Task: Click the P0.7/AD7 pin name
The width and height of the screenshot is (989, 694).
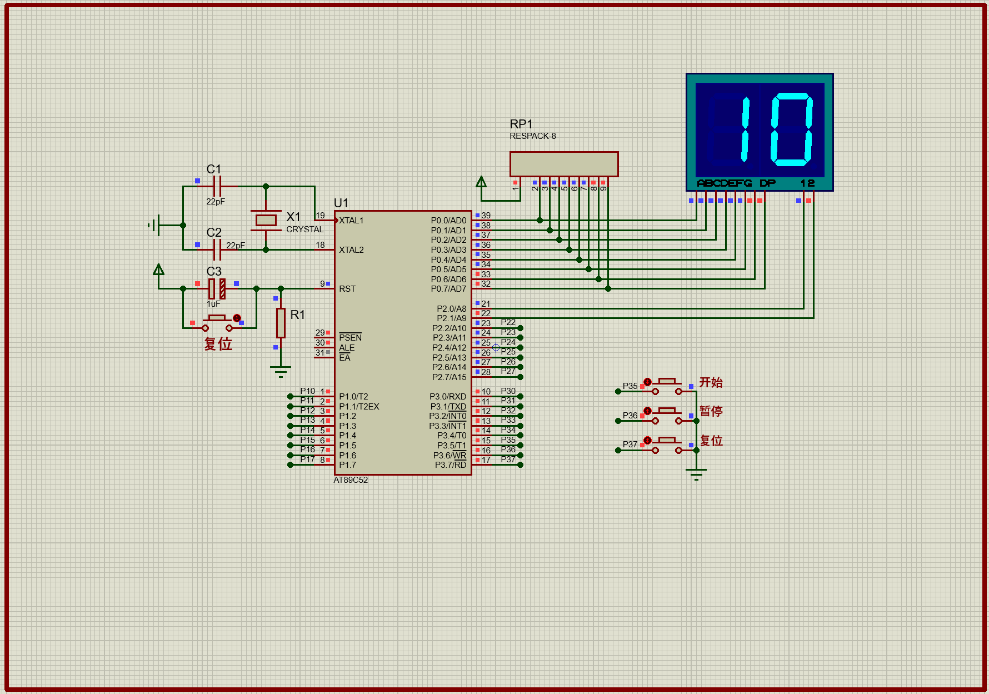Action: [x=448, y=289]
